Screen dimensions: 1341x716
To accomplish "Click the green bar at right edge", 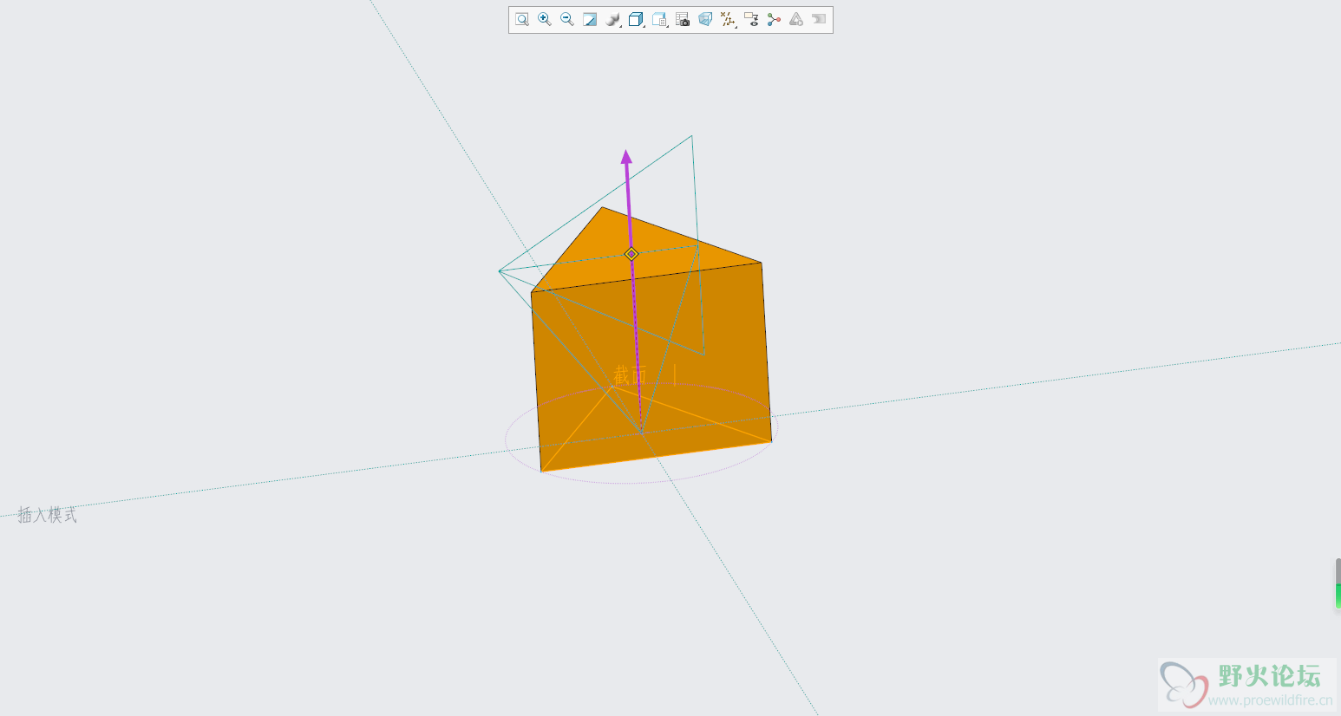I will [x=1338, y=595].
